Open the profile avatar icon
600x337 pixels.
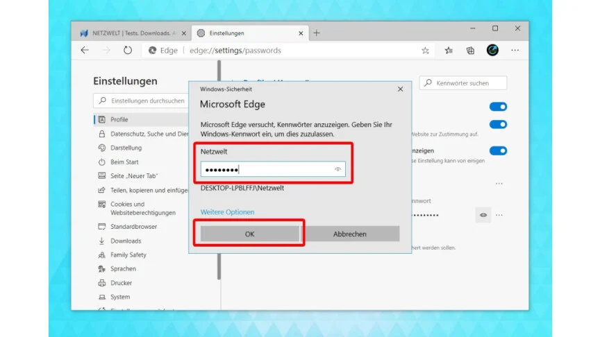(x=492, y=50)
